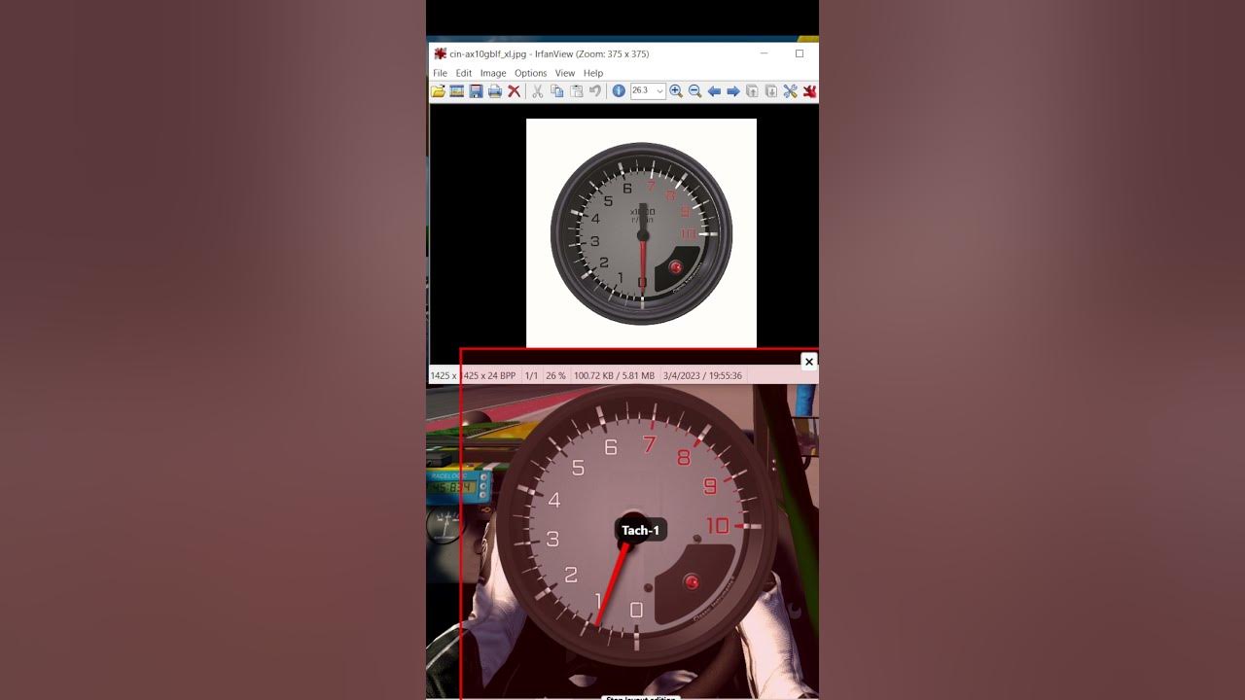Maximize the IrfanView window
The height and width of the screenshot is (700, 1245).
(x=800, y=53)
